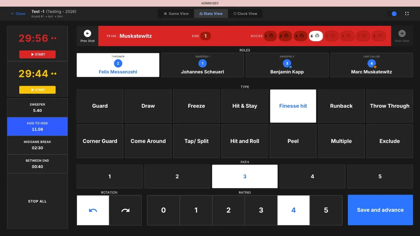Set rating to 0
Image resolution: width=420 pixels, height=236 pixels.
click(x=163, y=210)
